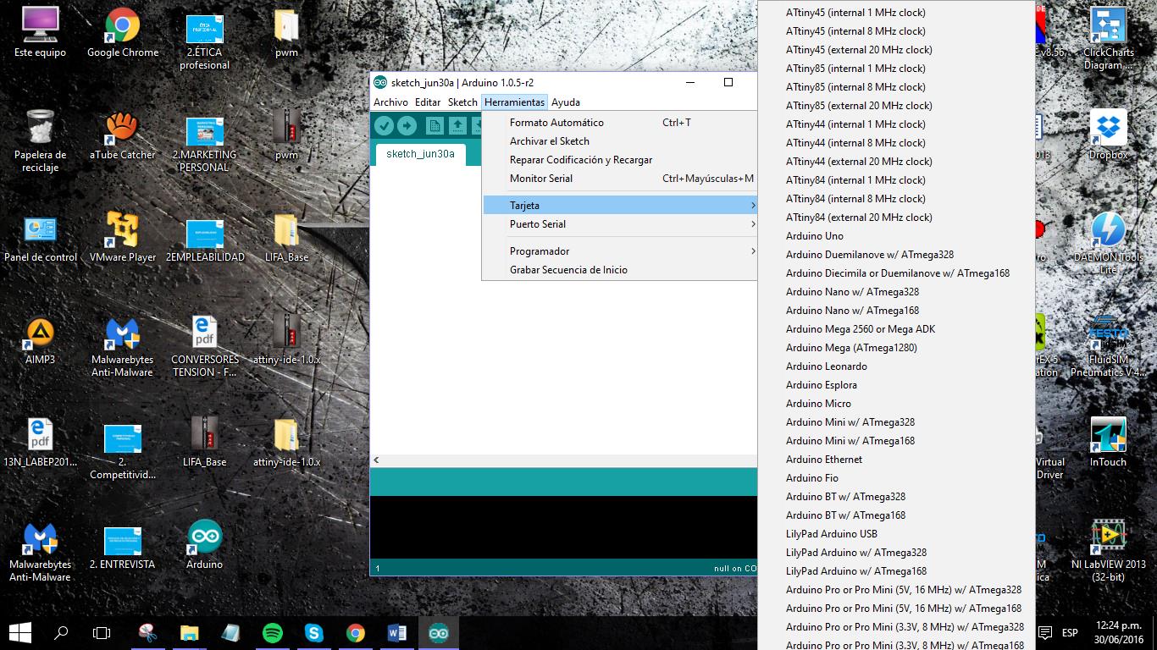Select LilyPad Arduino USB board
This screenshot has width=1157, height=650.
click(x=896, y=534)
